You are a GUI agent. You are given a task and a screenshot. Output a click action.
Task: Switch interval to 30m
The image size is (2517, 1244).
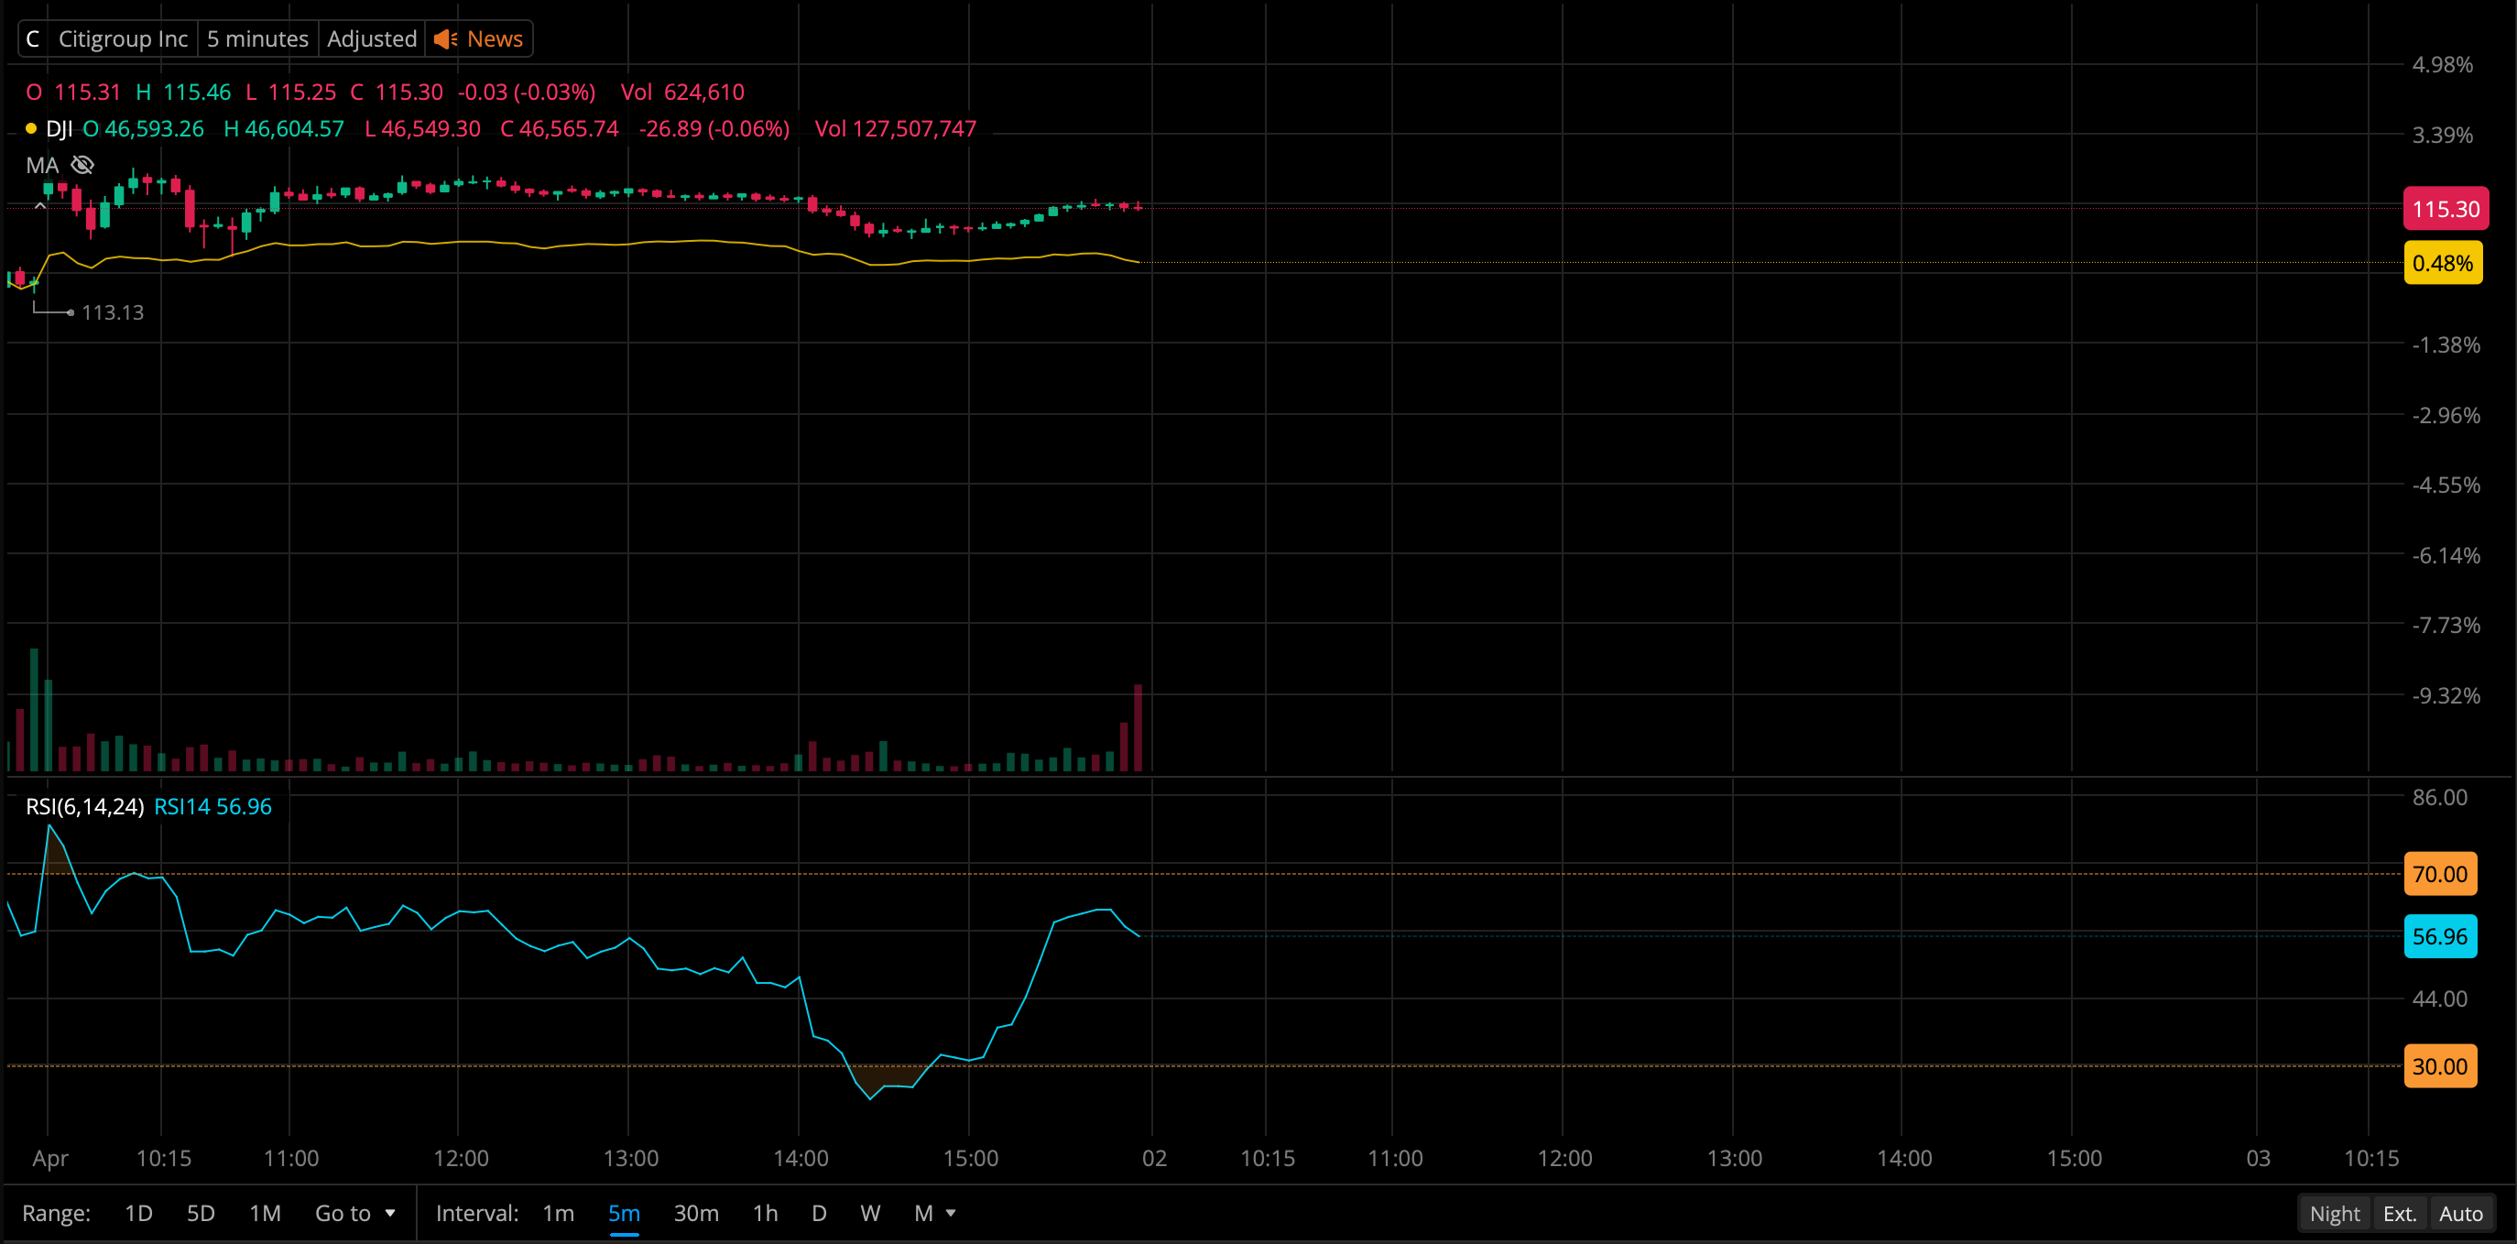pyautogui.click(x=696, y=1213)
